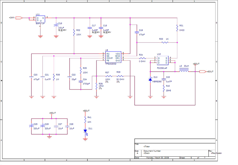Select the R31 0H03 sense resistor
The width and height of the screenshot is (238, 165).
tap(177, 27)
